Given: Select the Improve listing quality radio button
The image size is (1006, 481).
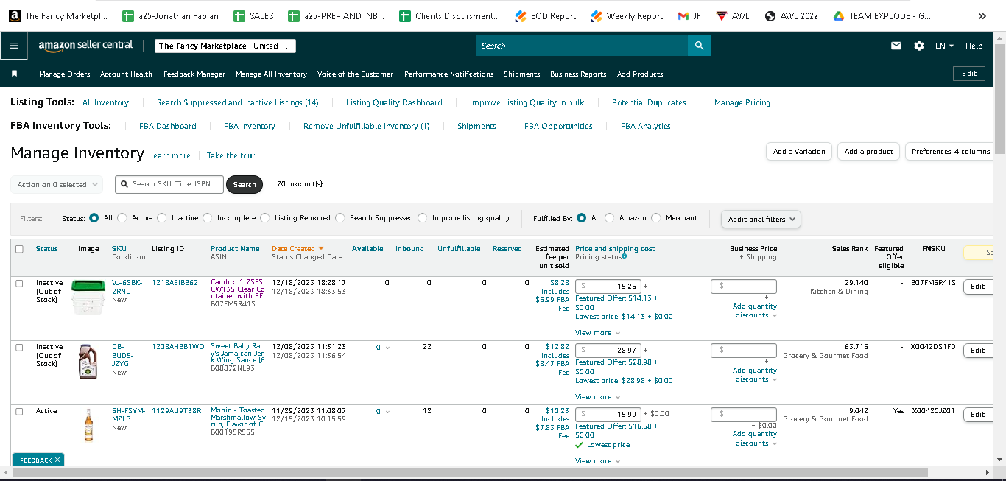Looking at the screenshot, I should tap(423, 218).
